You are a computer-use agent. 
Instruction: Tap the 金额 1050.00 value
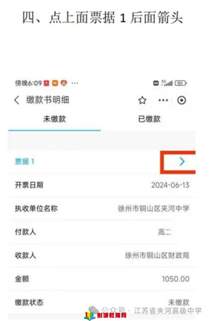176,279
